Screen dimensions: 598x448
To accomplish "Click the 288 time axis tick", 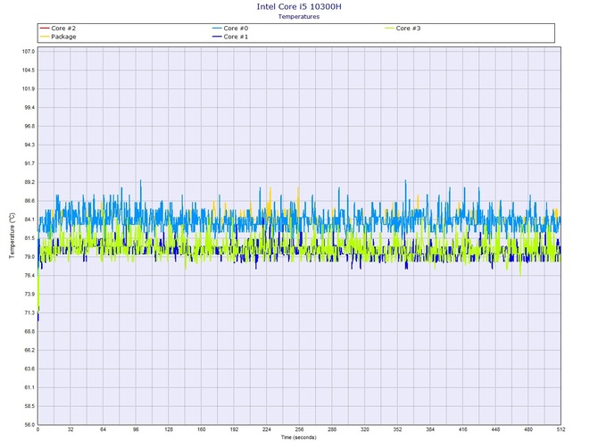I will pos(332,429).
